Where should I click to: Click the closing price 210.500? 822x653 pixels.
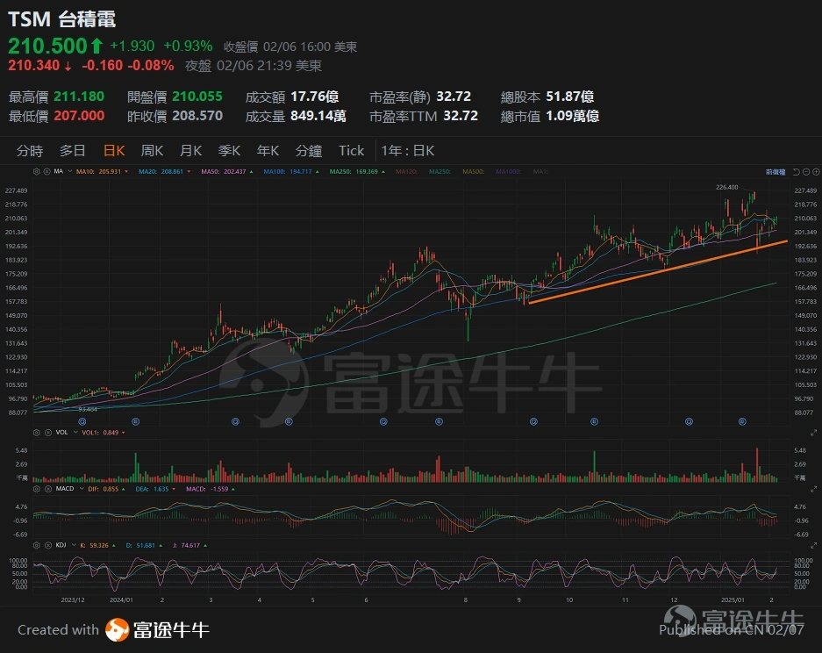click(x=47, y=47)
